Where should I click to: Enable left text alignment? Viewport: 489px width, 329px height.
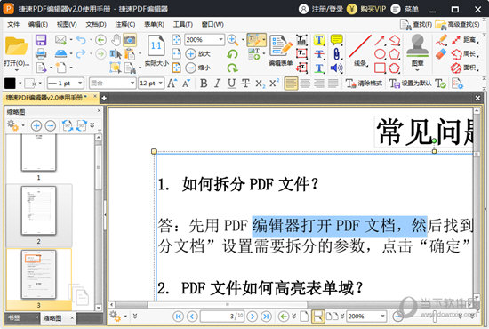click(291, 84)
